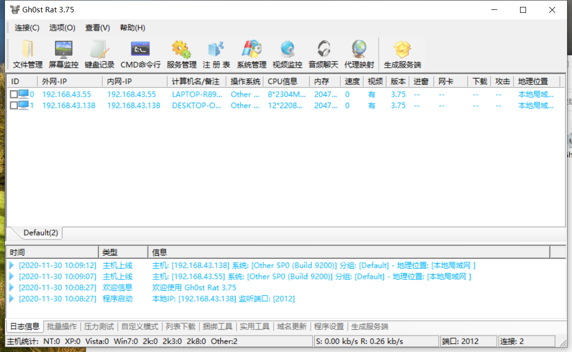The width and height of the screenshot is (572, 352).
Task: Click 信息 log column header
Action: tap(349, 252)
